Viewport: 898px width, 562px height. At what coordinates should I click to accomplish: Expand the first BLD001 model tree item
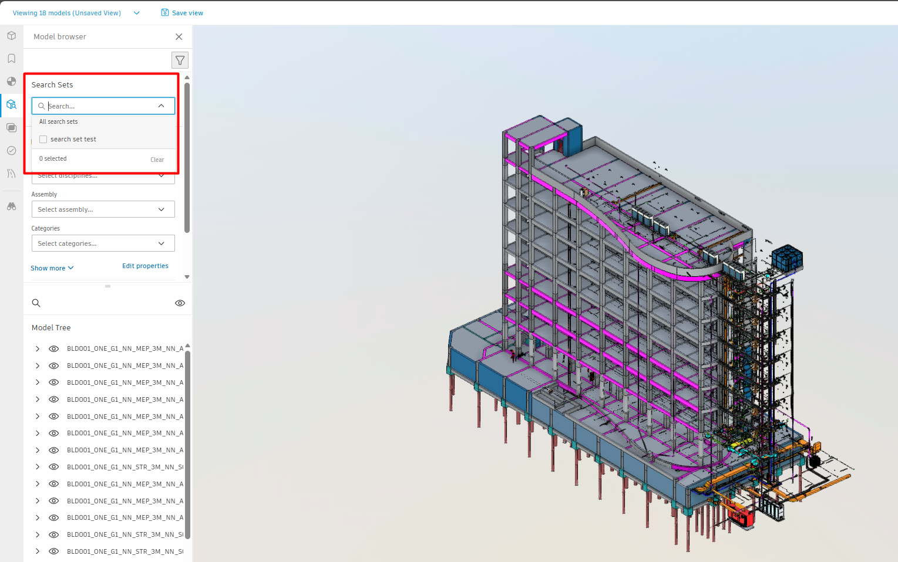38,348
